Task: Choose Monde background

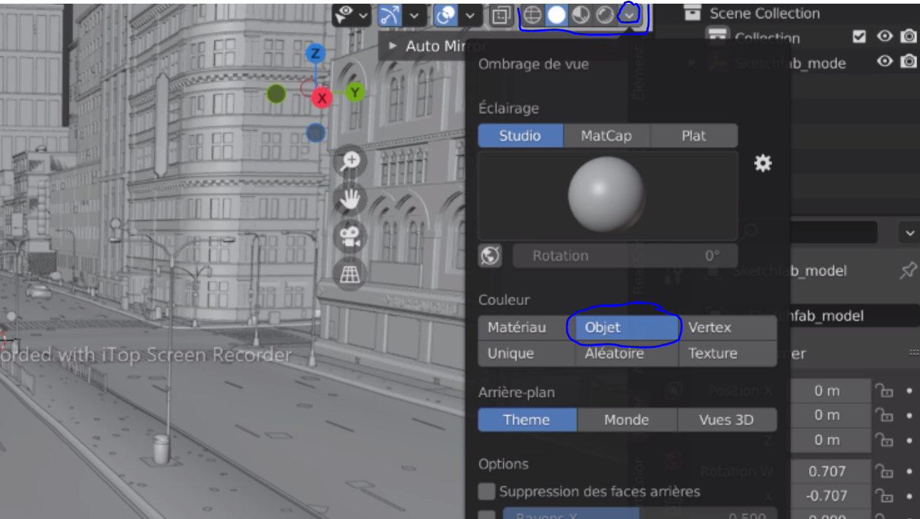Action: pos(627,420)
